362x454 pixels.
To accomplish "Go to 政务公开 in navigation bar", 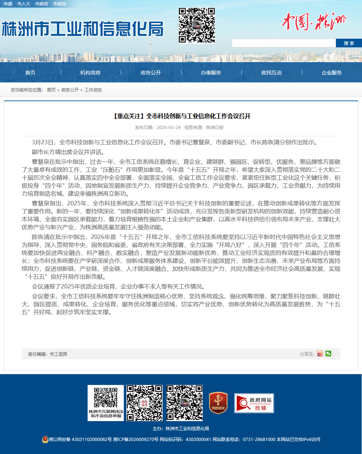I will 151,73.
